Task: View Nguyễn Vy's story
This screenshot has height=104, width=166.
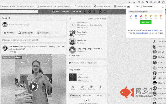Action: tap(72, 42)
